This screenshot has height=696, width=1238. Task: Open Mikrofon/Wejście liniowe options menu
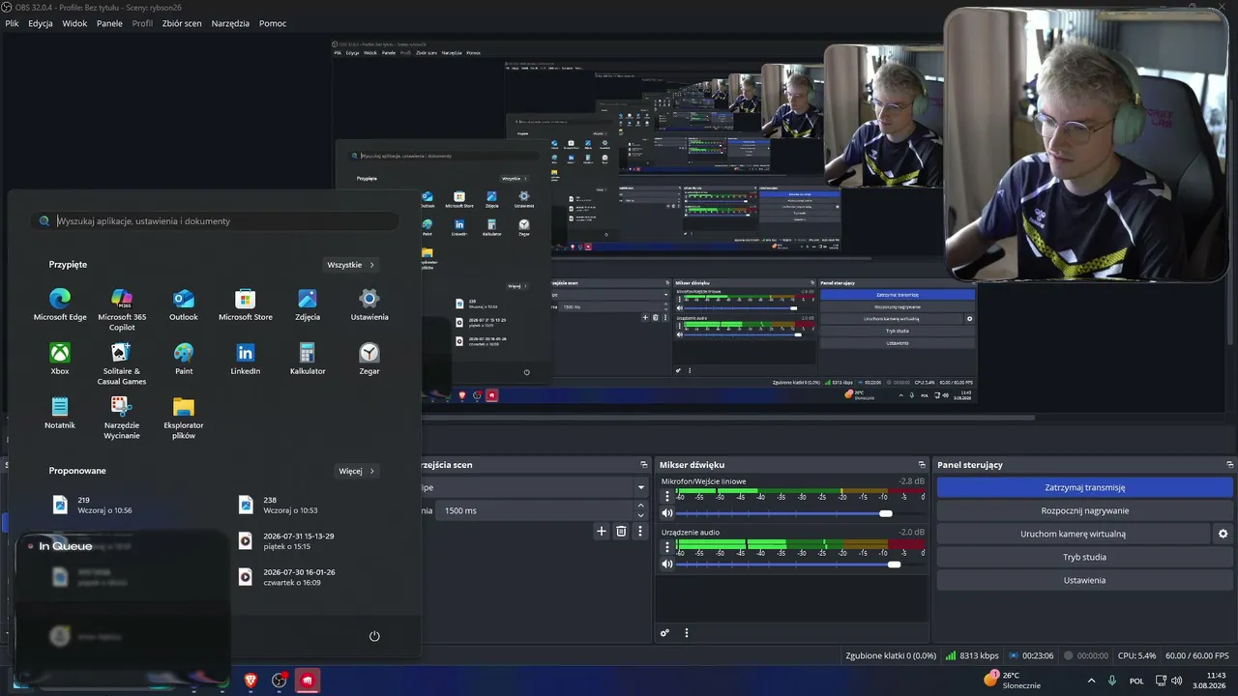pyautogui.click(x=666, y=496)
